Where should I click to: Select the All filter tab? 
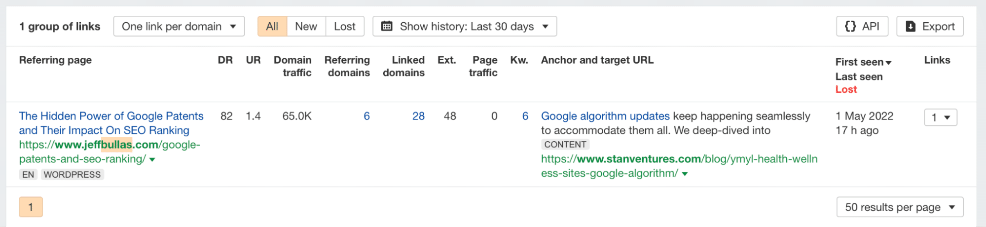click(272, 26)
